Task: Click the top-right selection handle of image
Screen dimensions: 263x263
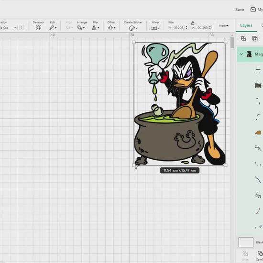Action: [226, 42]
